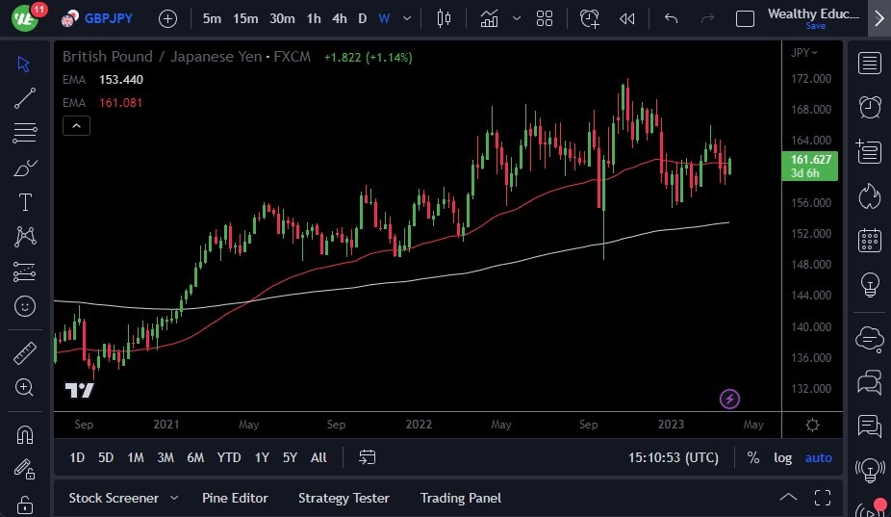Viewport: 891px width, 517px height.
Task: Open the candlestick chart style icon
Action: 444,18
